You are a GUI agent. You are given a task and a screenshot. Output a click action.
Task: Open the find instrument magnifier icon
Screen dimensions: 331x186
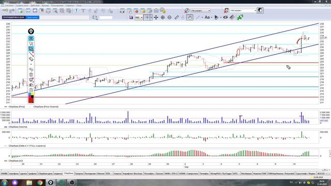[95, 18]
